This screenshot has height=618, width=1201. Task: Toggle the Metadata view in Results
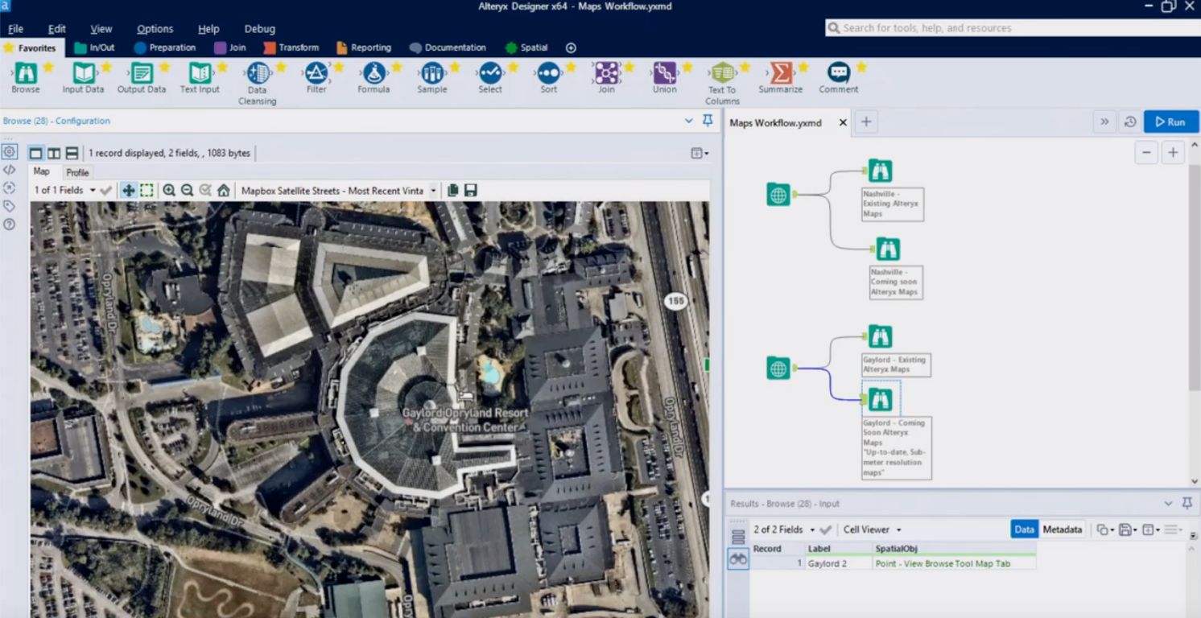(1062, 529)
